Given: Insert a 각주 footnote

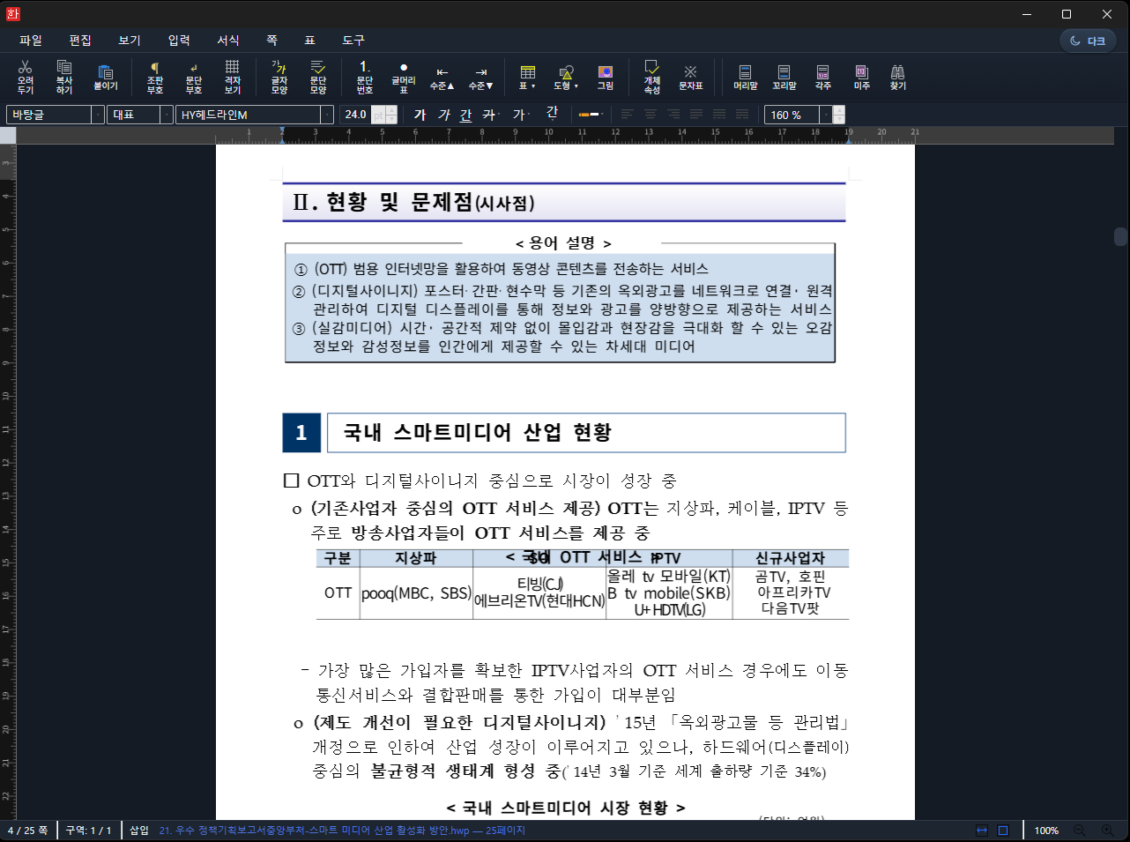Looking at the screenshot, I should [x=823, y=77].
